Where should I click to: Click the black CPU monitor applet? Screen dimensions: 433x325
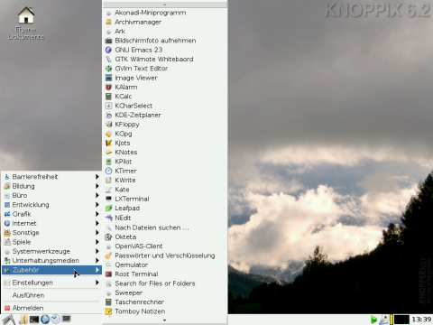click(401, 320)
